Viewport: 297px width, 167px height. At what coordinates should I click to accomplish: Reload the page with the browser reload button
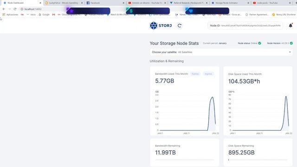click(15, 9)
